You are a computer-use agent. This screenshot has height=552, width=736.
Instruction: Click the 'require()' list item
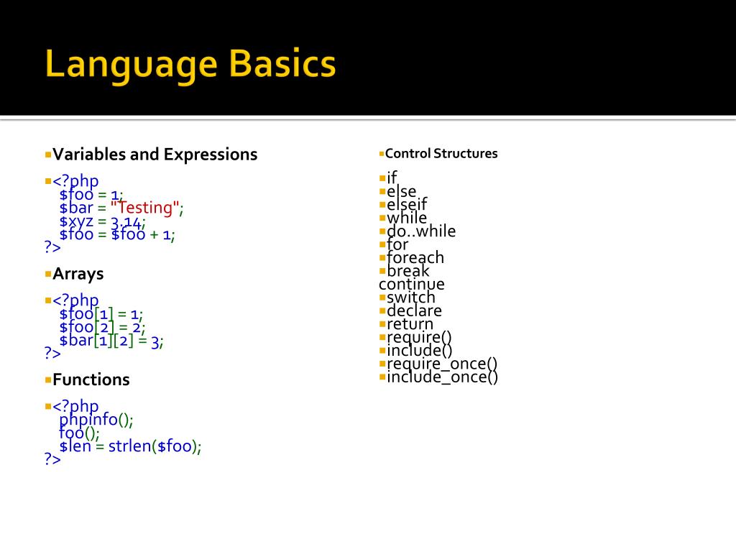[419, 338]
